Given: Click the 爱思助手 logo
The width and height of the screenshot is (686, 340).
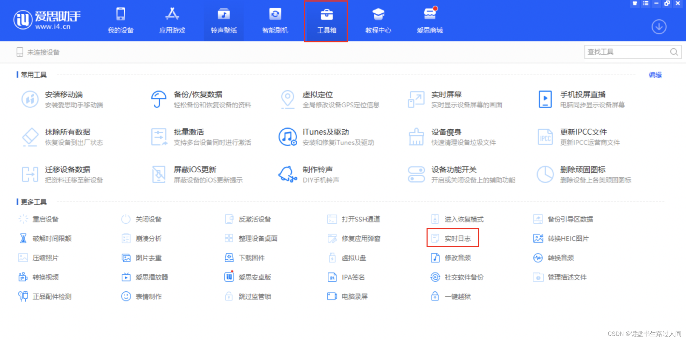Looking at the screenshot, I should (47, 20).
